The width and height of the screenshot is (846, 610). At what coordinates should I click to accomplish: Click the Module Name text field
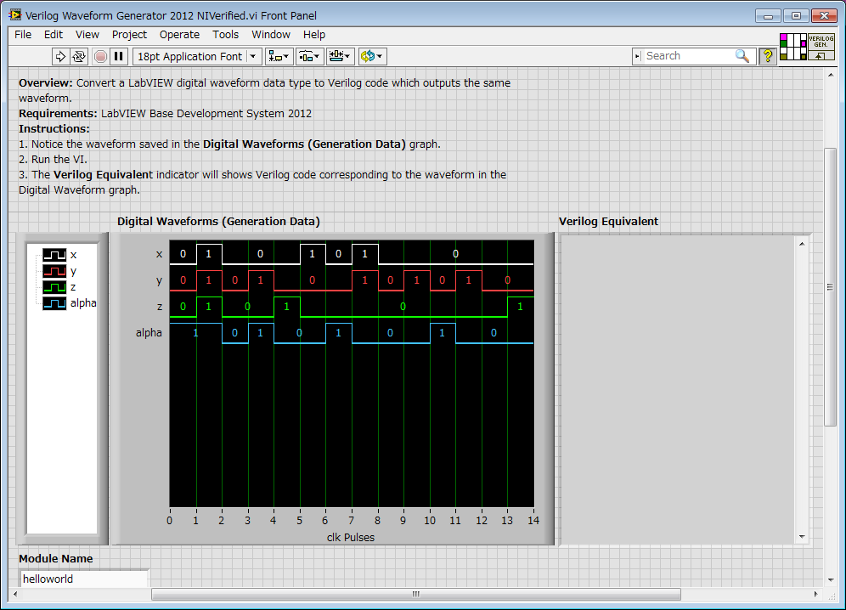[x=83, y=579]
